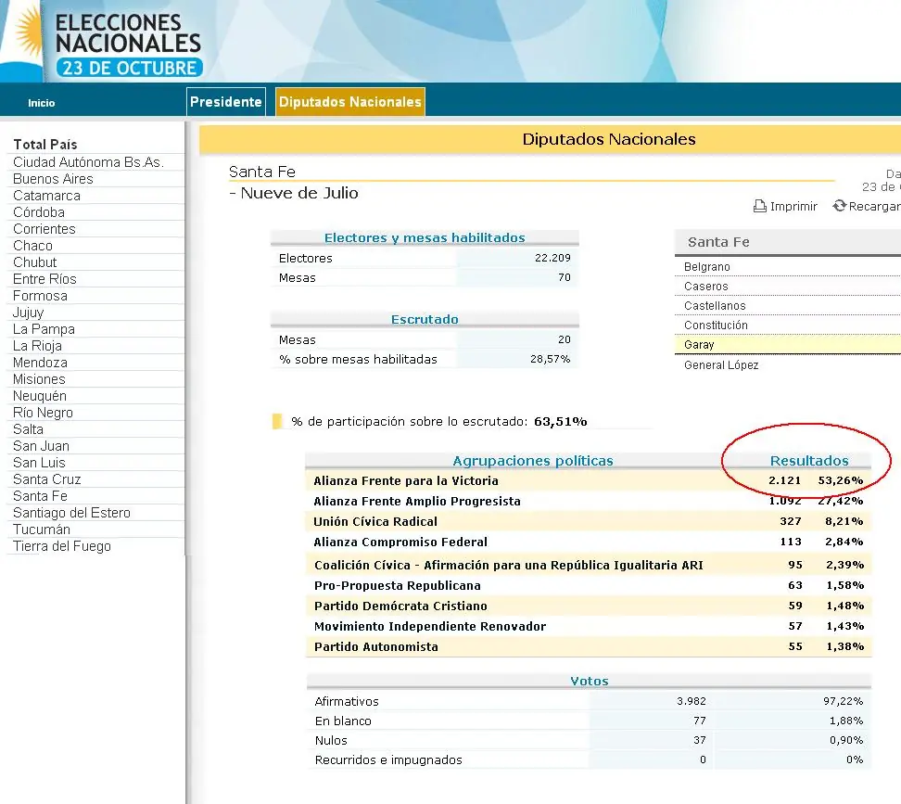901x804 pixels.
Task: Click the printer icon next to Imprimir
Action: [x=759, y=207]
